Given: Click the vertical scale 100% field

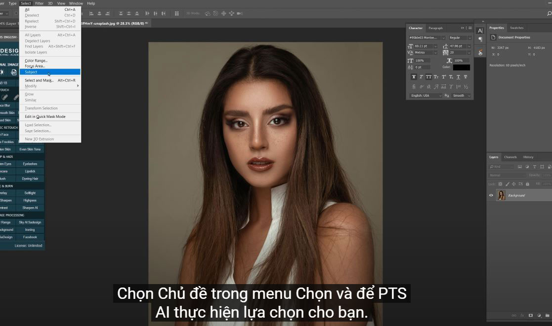Looking at the screenshot, I should point(422,61).
